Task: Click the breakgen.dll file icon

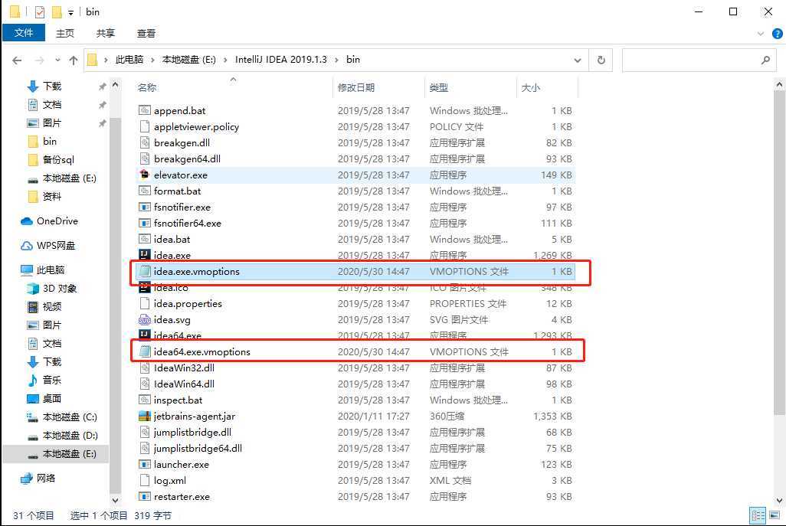Action: [x=144, y=142]
